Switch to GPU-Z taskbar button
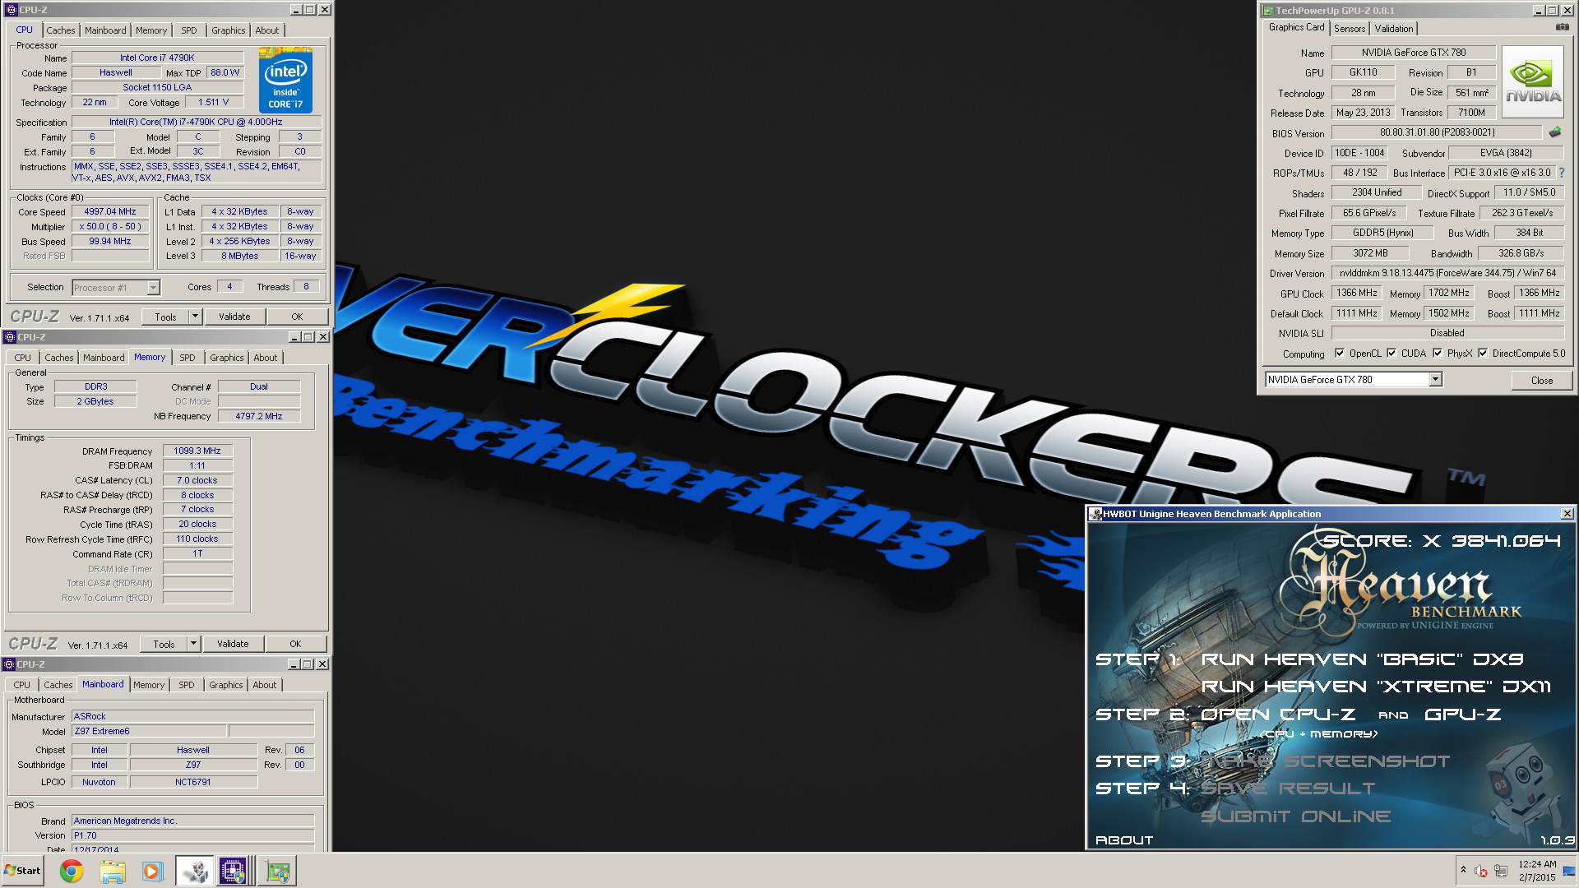1579x888 pixels. coord(277,871)
